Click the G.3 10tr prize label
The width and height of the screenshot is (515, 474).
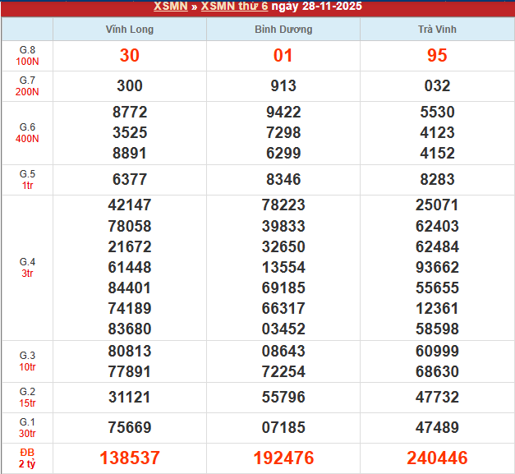27,361
